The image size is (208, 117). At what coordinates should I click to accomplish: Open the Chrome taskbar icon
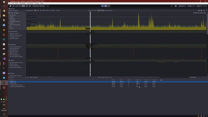(x=4, y=11)
